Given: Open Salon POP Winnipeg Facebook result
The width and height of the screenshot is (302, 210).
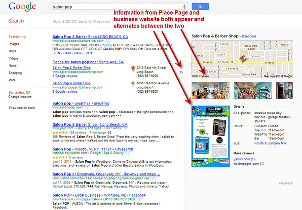Looking at the screenshot, I should [99, 195].
